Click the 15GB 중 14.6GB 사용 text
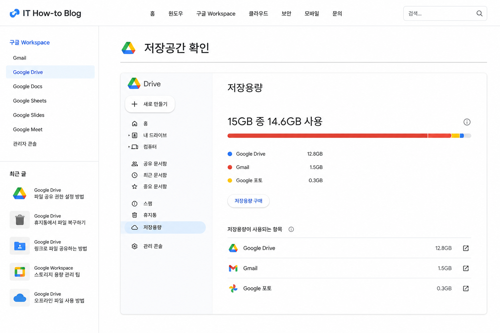500x333 pixels. click(x=275, y=122)
